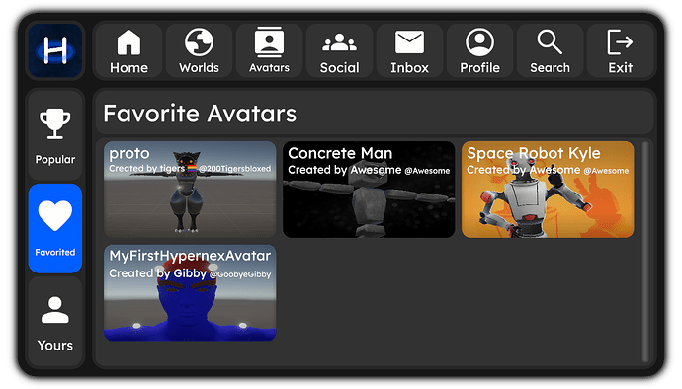This screenshot has height=389, width=682.
Task: Click the Profile label text
Action: (x=479, y=68)
